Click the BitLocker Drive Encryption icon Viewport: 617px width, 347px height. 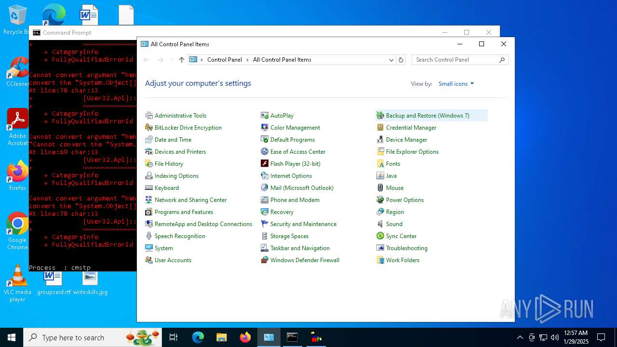point(149,128)
